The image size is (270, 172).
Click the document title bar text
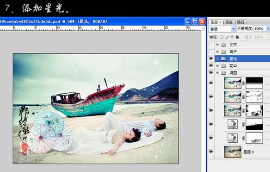click(53, 22)
